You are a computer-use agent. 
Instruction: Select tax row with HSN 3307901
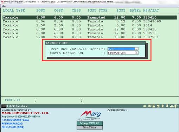pyautogui.click(x=90, y=37)
